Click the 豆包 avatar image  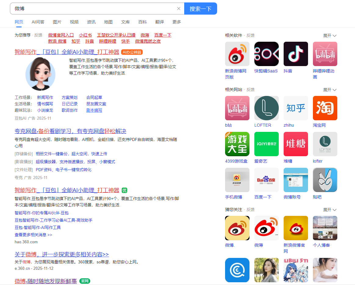41,74
